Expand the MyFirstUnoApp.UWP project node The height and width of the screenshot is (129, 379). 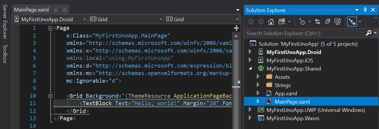(250, 110)
